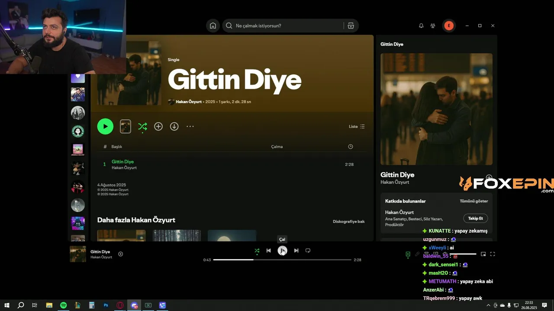Toggle the Now Playing view icon

click(408, 254)
